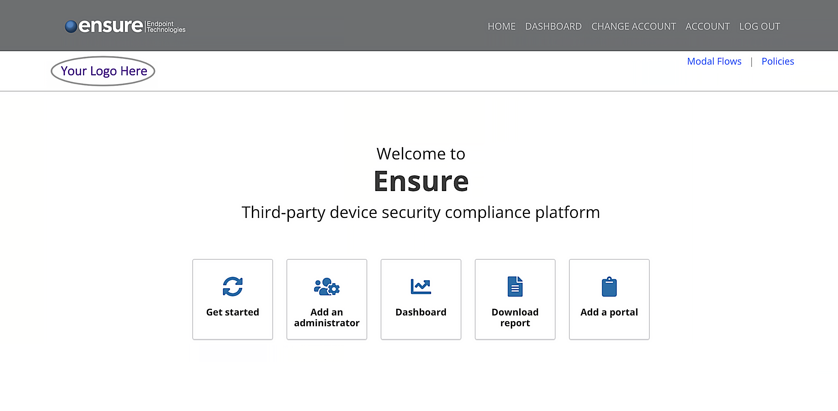The height and width of the screenshot is (411, 838).
Task: Click the Get started refresh arrows icon
Action: tap(233, 287)
